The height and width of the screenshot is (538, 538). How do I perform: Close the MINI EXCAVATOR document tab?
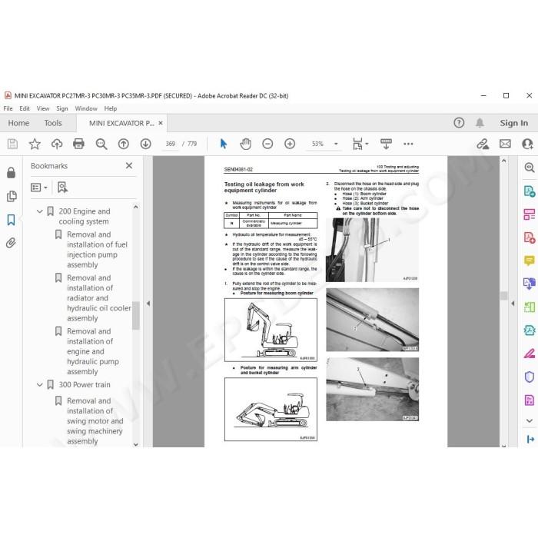161,123
